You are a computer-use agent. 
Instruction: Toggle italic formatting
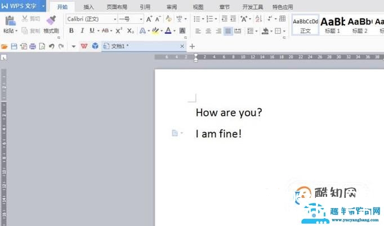click(82, 31)
